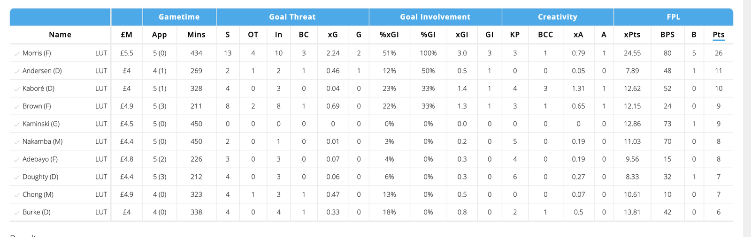Sort by the £M price column header
Image resolution: width=751 pixels, height=237 pixels.
[x=126, y=35]
